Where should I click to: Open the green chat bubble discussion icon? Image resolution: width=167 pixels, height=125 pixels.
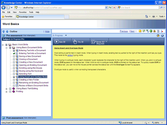tap(144, 31)
